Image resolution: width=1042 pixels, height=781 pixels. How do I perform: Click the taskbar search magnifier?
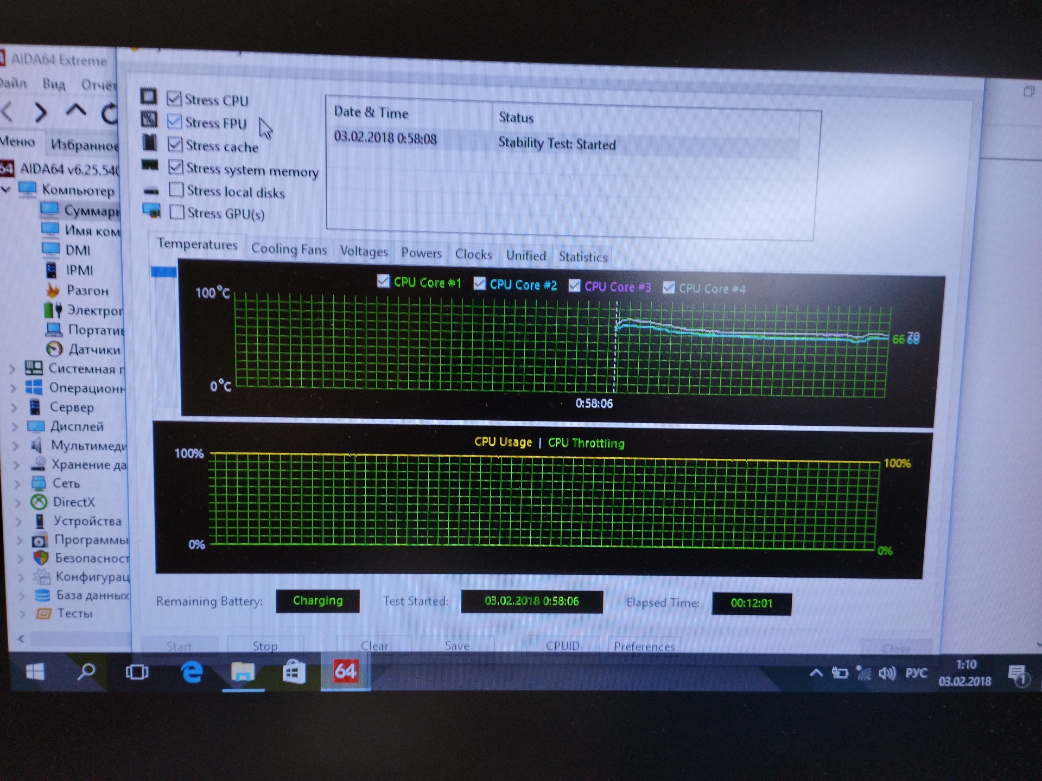tap(86, 672)
